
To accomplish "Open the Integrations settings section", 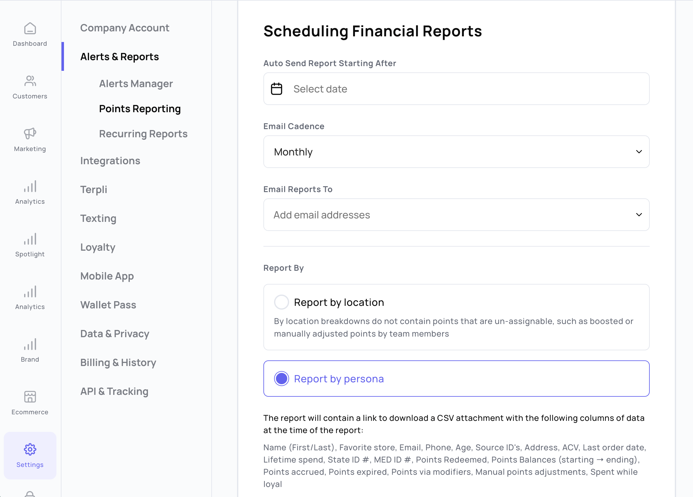I will (x=110, y=161).
